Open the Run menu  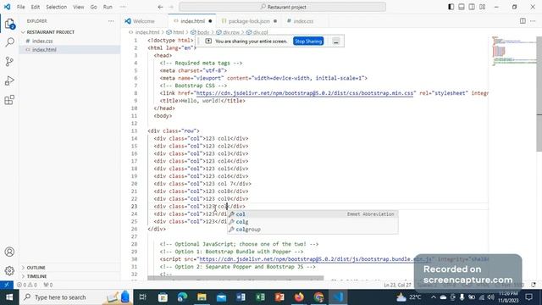coord(108,7)
